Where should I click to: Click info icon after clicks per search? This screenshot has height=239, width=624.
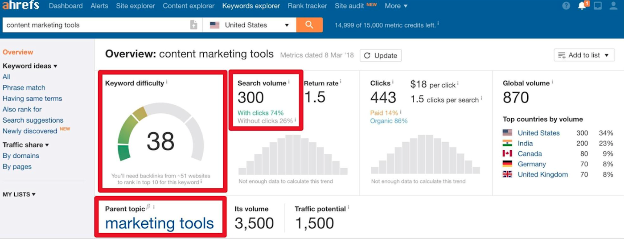[481, 98]
